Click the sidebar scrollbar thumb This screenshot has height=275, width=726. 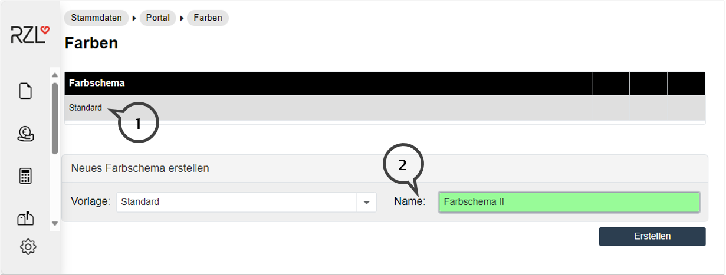(x=55, y=118)
